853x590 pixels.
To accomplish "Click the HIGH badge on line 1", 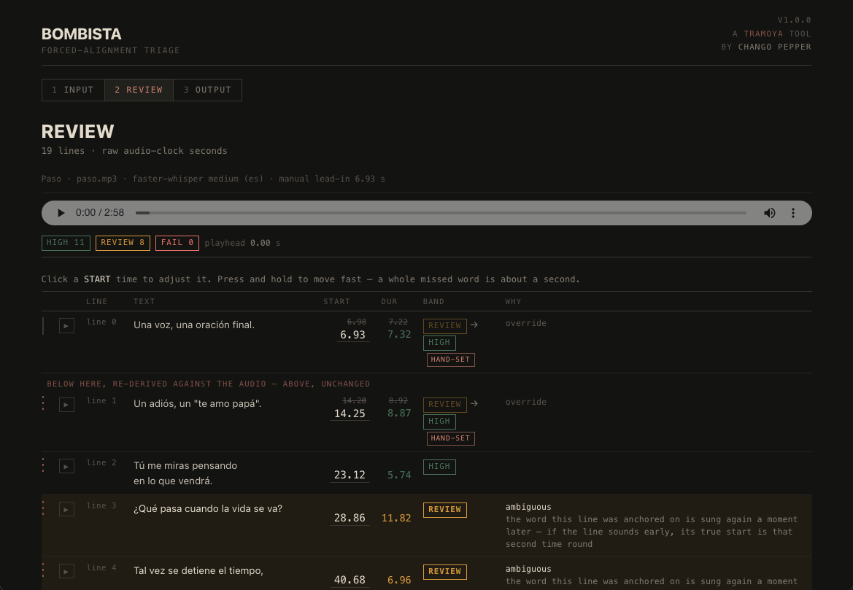I will (x=439, y=422).
